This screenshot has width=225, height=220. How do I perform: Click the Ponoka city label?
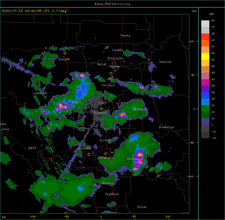click(x=125, y=36)
